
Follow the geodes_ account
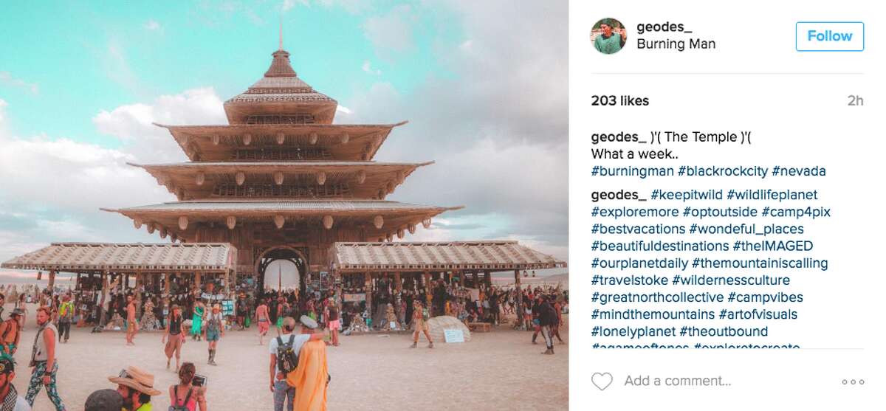pyautogui.click(x=829, y=36)
